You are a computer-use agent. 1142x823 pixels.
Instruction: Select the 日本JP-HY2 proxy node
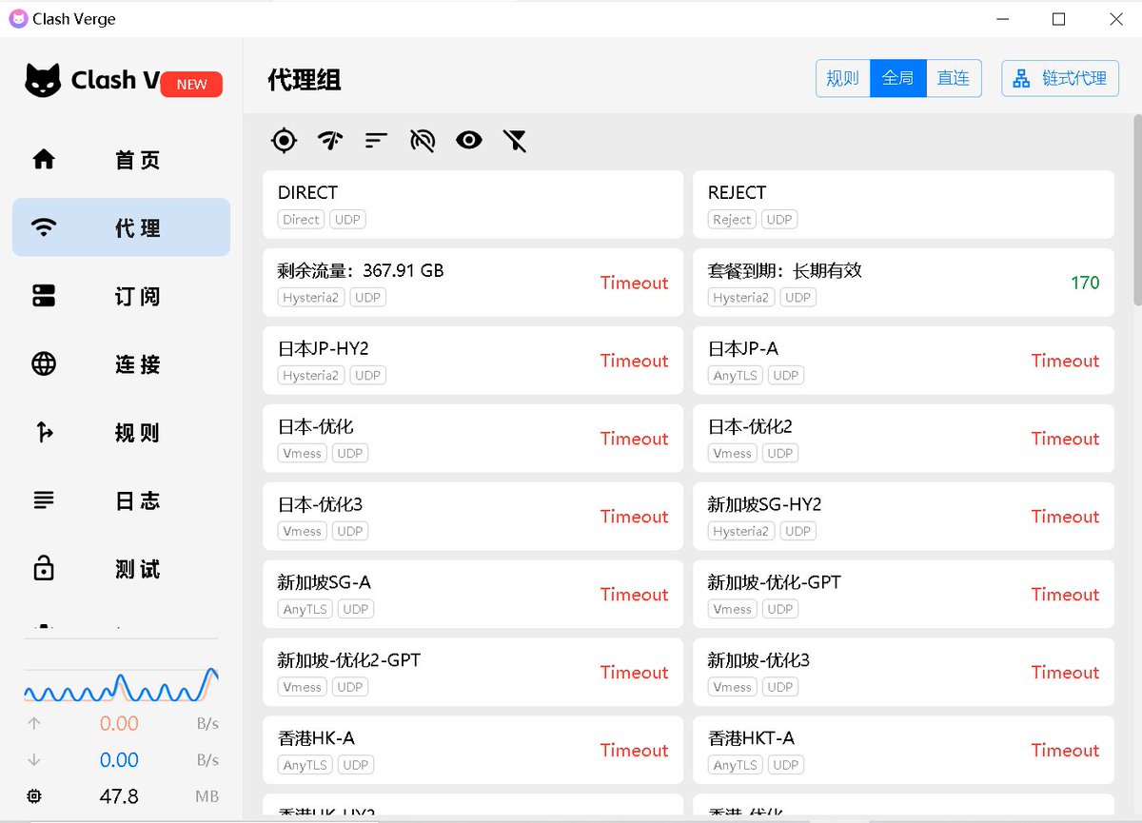point(473,361)
